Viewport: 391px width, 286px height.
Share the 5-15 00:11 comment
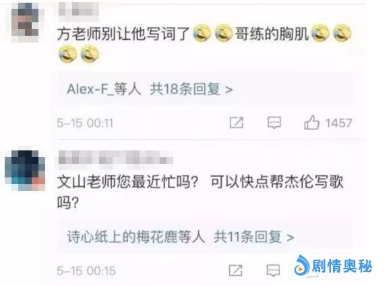(x=236, y=123)
